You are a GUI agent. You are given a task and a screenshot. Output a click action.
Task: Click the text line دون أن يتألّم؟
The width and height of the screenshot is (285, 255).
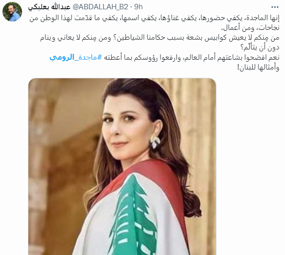click(x=260, y=47)
